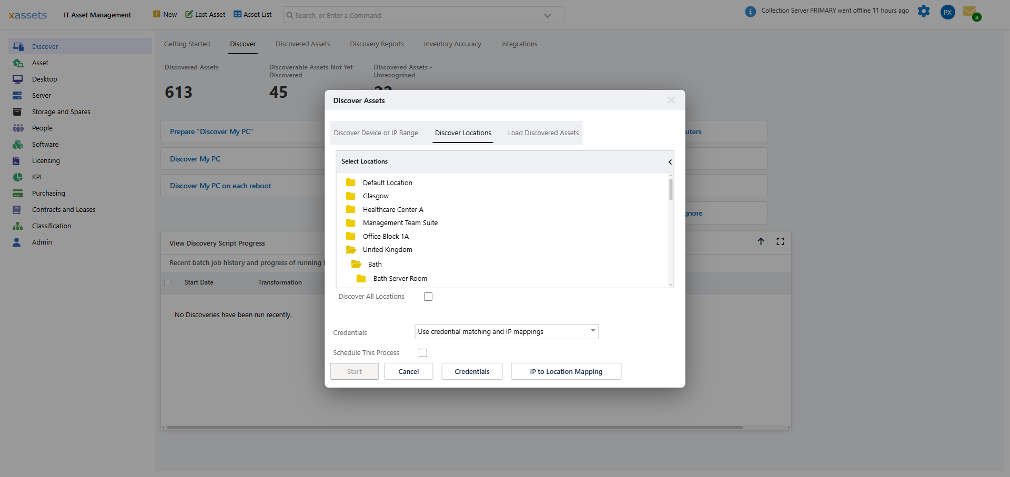1010x477 pixels.
Task: Switch to Discover Device or IP Range tab
Action: point(376,133)
